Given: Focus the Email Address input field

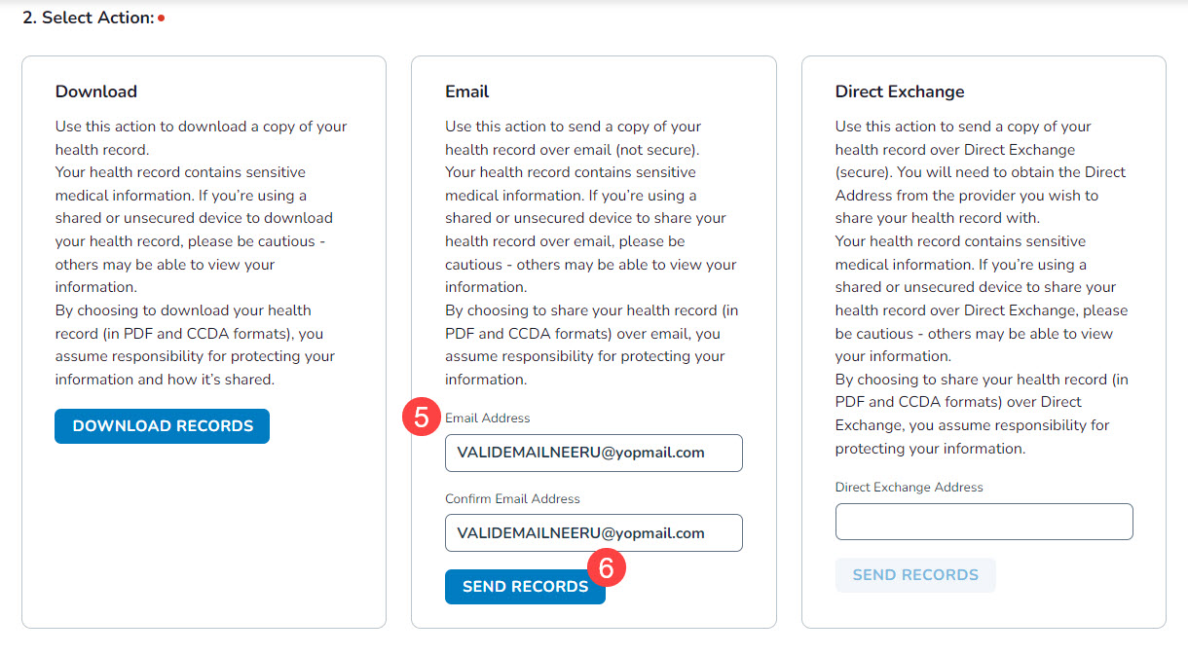Looking at the screenshot, I should 593,453.
